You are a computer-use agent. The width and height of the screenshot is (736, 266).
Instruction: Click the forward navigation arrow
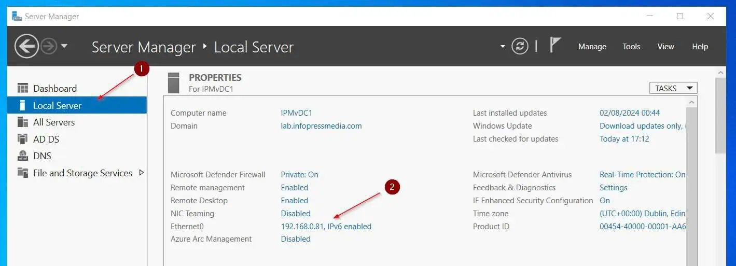click(x=48, y=46)
